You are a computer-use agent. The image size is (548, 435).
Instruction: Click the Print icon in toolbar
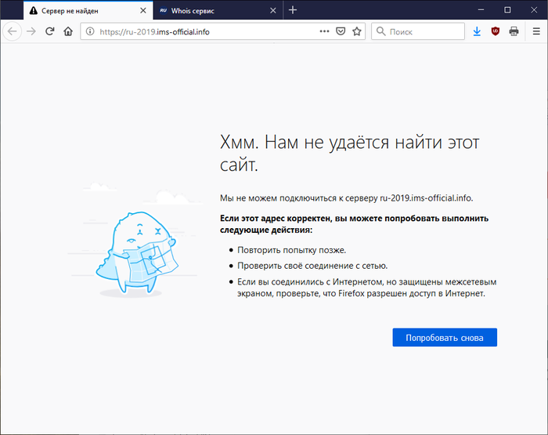tap(514, 31)
